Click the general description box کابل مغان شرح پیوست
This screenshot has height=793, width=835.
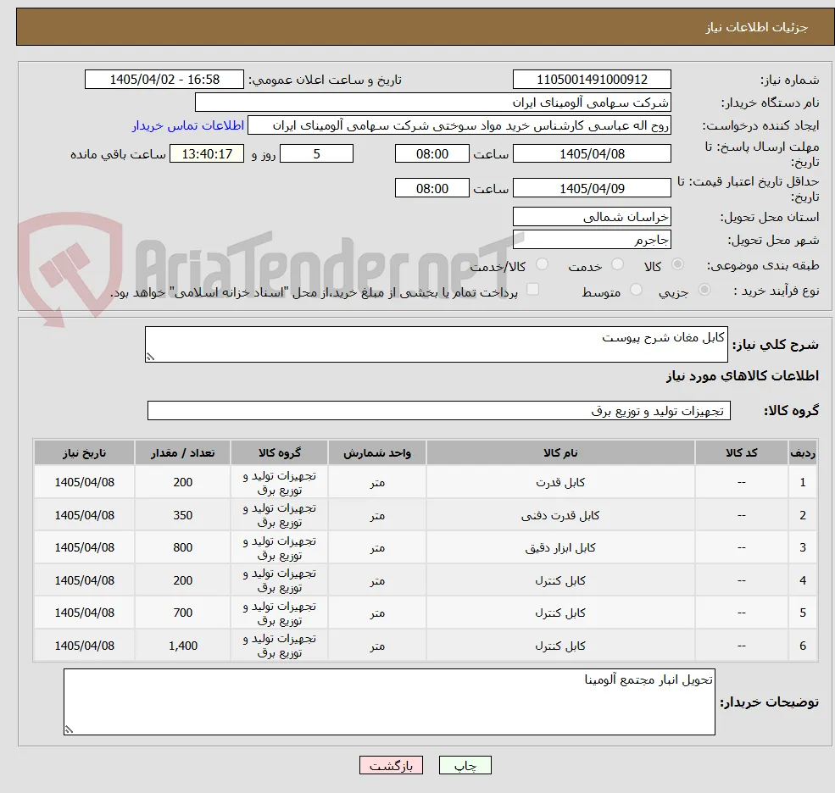point(436,344)
